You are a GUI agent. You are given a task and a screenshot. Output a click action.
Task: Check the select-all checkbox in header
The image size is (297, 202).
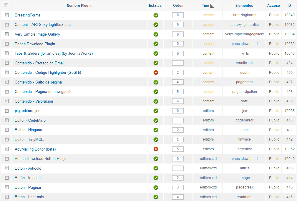click(x=6, y=6)
